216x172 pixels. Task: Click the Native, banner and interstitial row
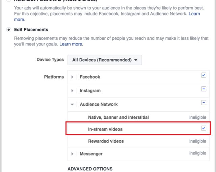point(138,117)
